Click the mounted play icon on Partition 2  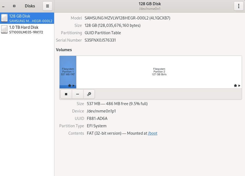pos(239,86)
